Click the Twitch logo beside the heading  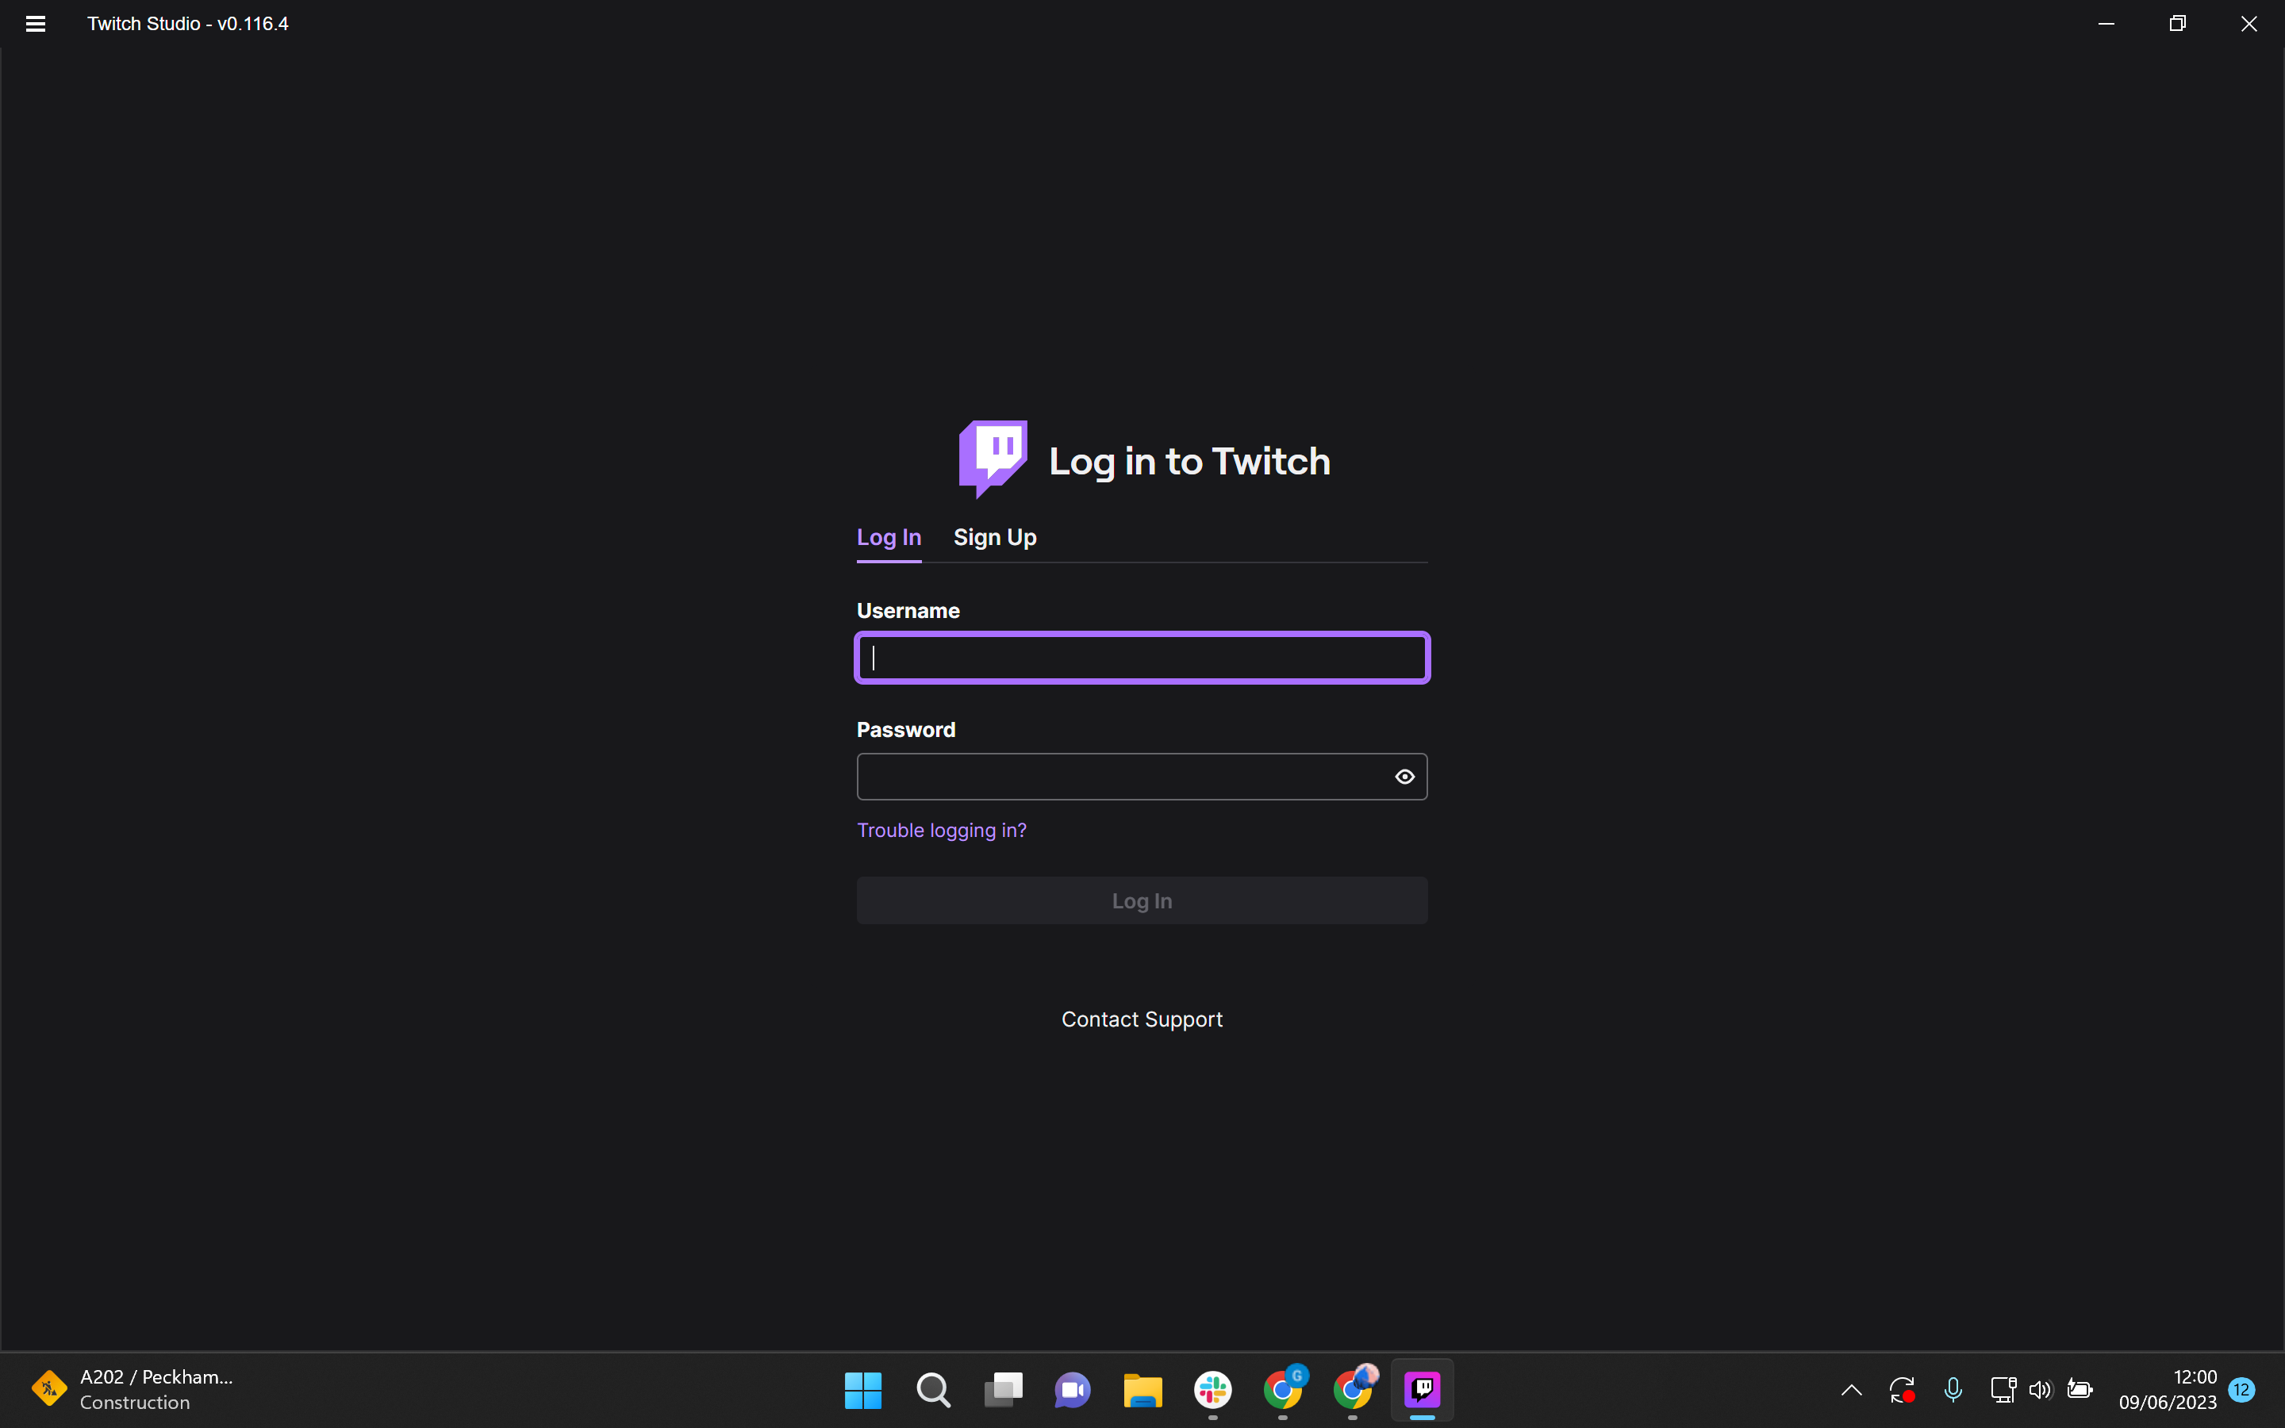[993, 459]
